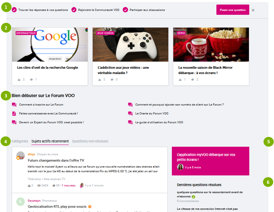The width and height of the screenshot is (274, 212).
Task: Click orange question badge beside Geolocalisation topic
Action: [90, 207]
